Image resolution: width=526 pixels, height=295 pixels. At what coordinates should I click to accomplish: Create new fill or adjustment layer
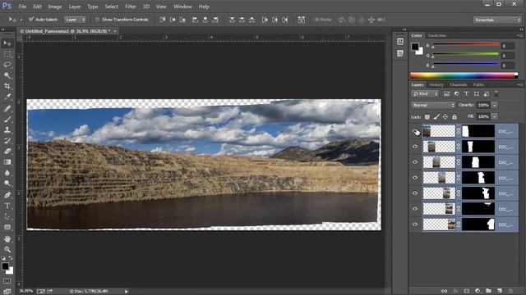(x=478, y=291)
